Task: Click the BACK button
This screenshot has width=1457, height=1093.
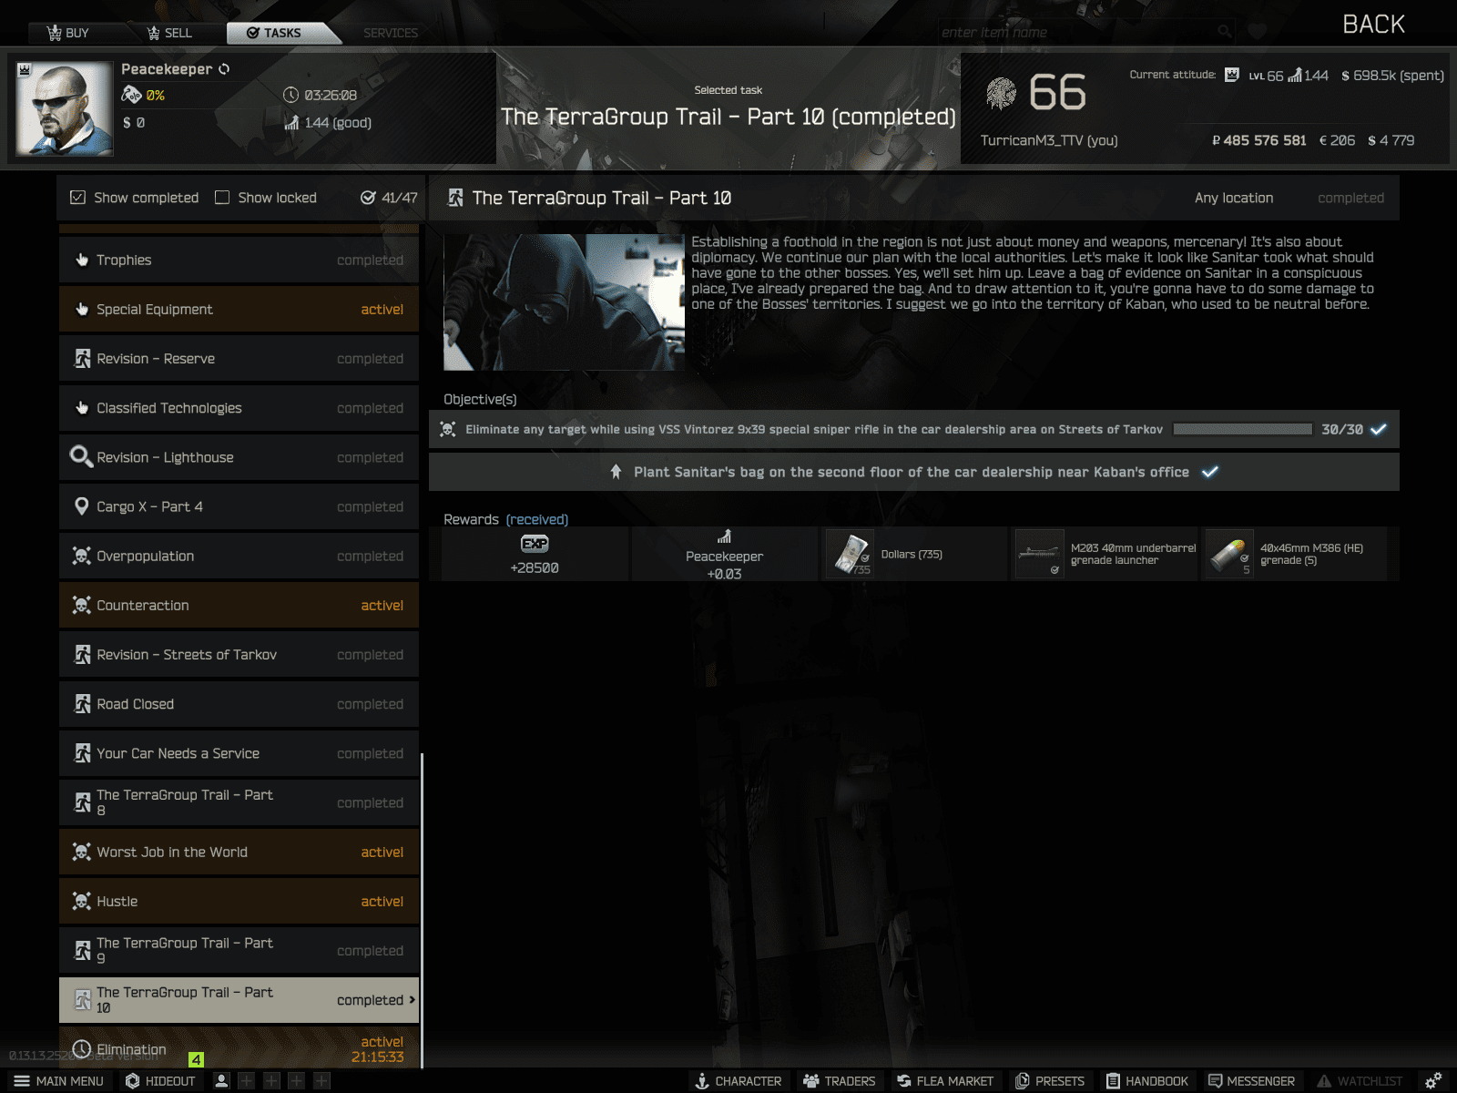Action: coord(1373,25)
